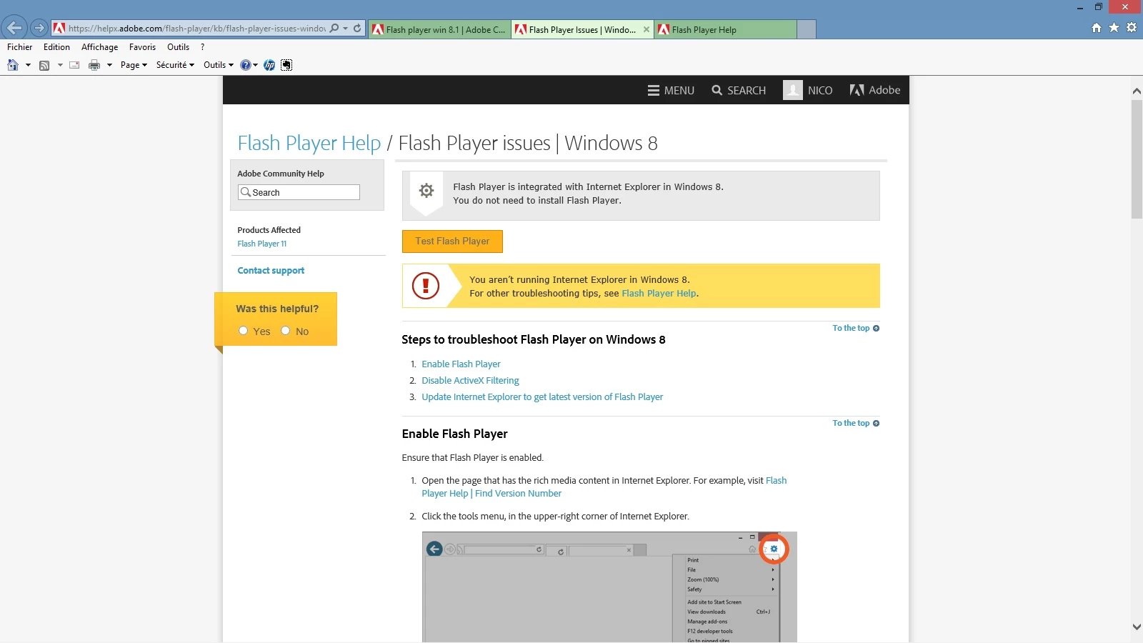Screen dimensions: 1143x643
Task: Open Flash Player Help link in yellow warning
Action: pyautogui.click(x=659, y=294)
